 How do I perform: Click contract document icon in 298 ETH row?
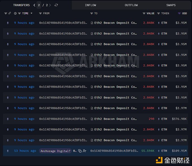pyautogui.click(x=92, y=119)
